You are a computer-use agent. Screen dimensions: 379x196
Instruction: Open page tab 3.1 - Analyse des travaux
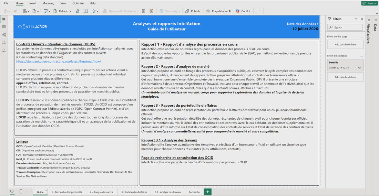(168, 192)
